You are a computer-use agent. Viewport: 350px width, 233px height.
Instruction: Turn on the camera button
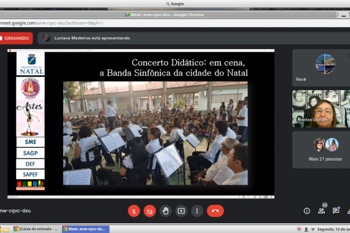click(x=150, y=211)
